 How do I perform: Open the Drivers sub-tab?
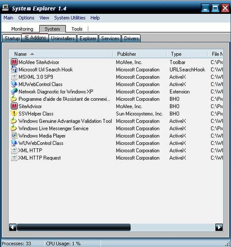click(131, 39)
